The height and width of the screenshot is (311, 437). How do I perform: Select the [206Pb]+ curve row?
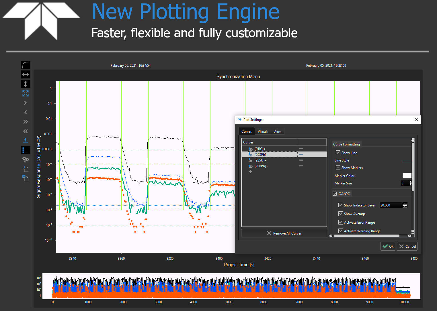pos(284,166)
